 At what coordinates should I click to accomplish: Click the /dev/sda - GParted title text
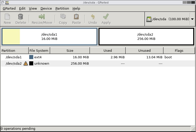point(96,3)
